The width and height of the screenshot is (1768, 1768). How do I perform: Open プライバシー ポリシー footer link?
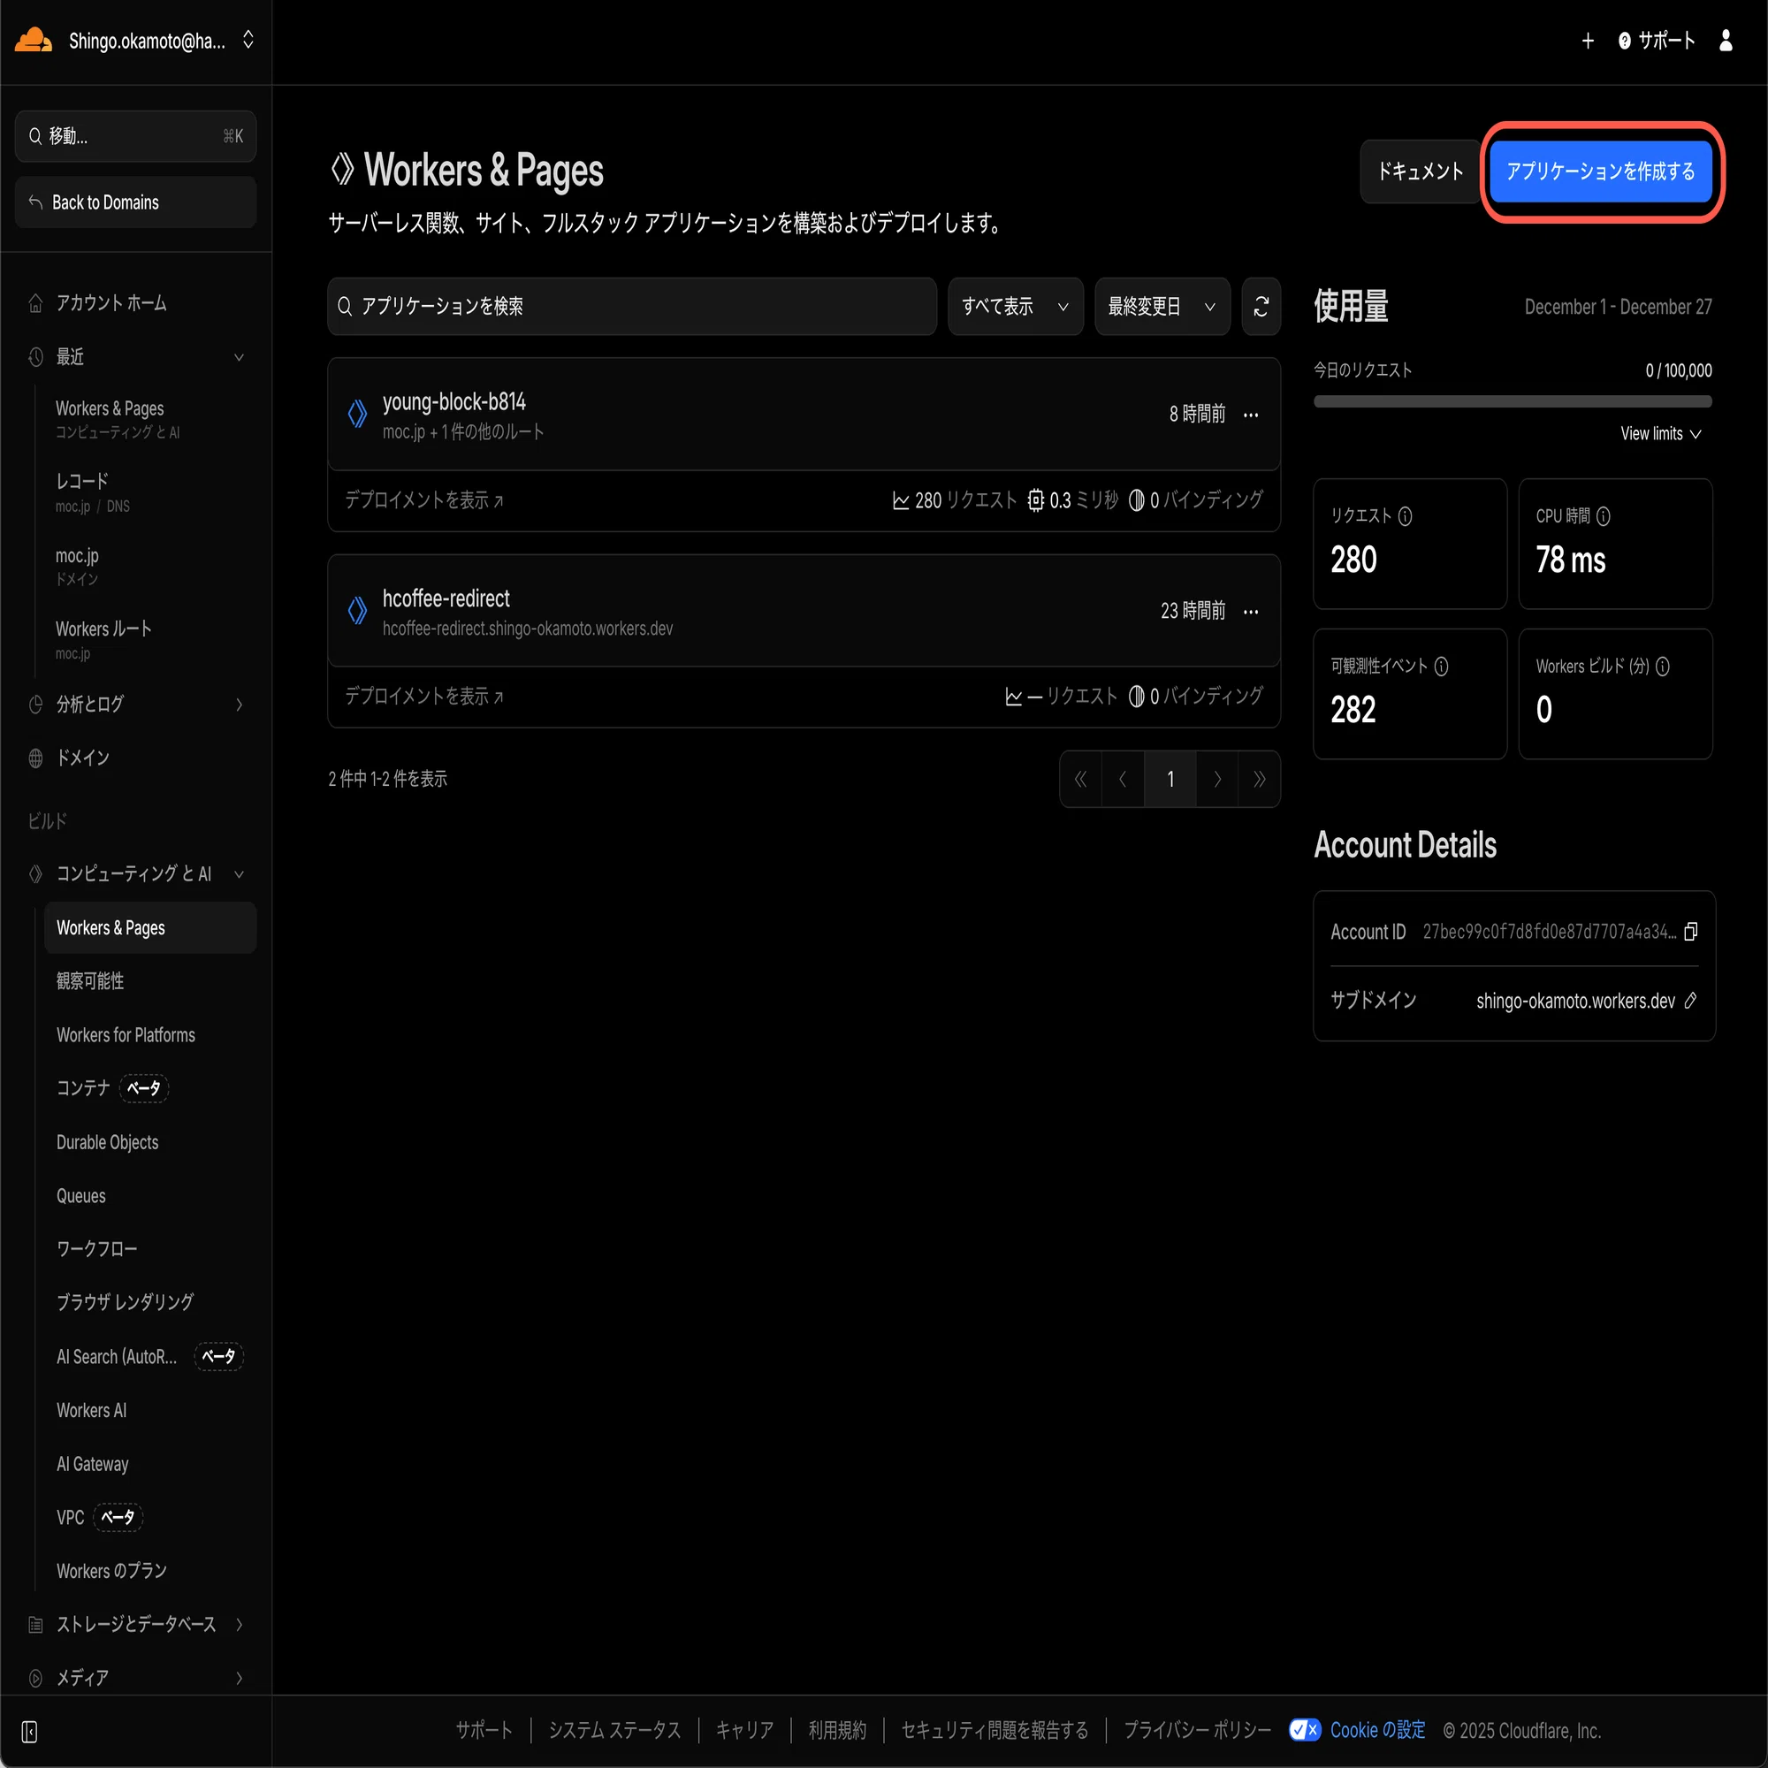click(1197, 1731)
